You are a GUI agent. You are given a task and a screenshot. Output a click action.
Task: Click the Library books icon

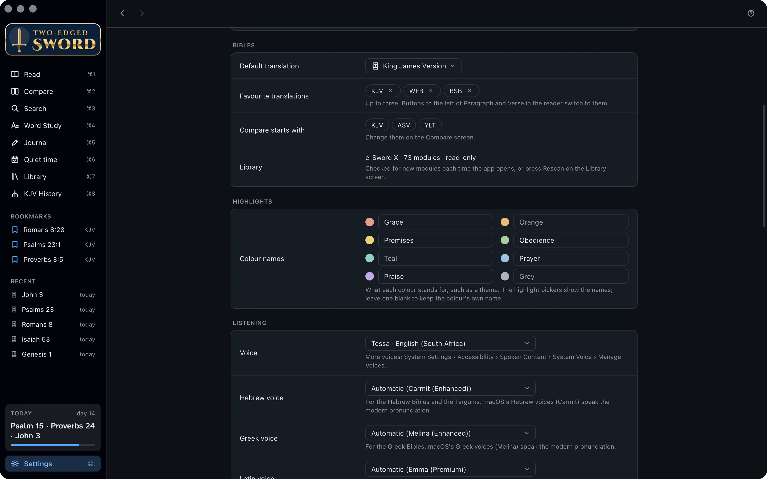[15, 176]
